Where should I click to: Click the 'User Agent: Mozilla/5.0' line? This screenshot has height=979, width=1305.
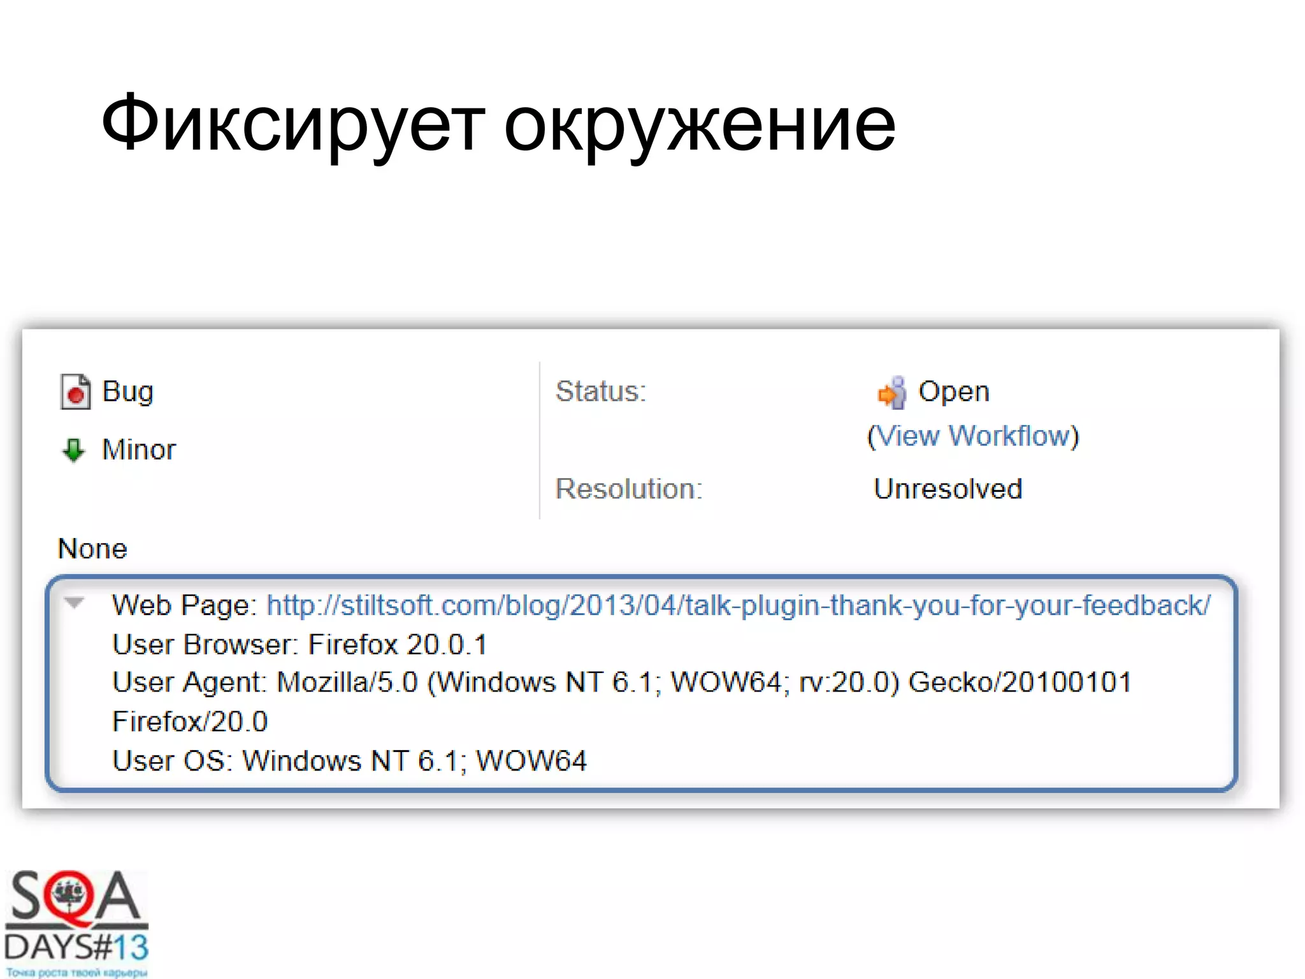pos(622,683)
